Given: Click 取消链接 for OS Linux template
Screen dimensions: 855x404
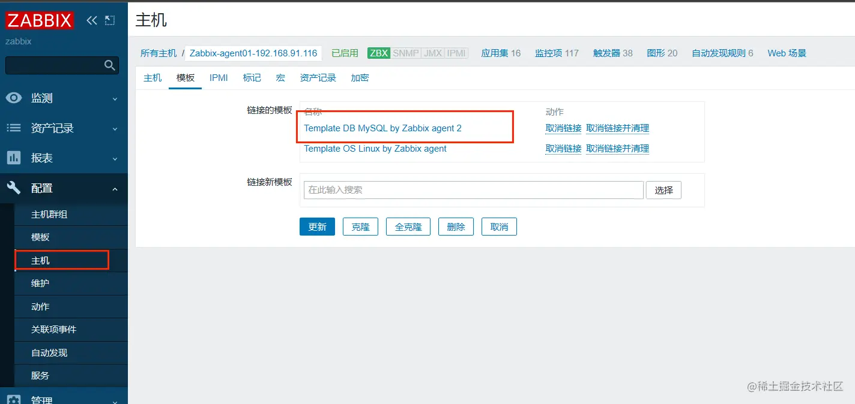Looking at the screenshot, I should (x=563, y=149).
